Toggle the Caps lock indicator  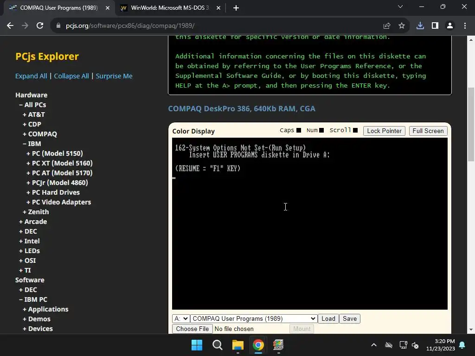point(298,130)
